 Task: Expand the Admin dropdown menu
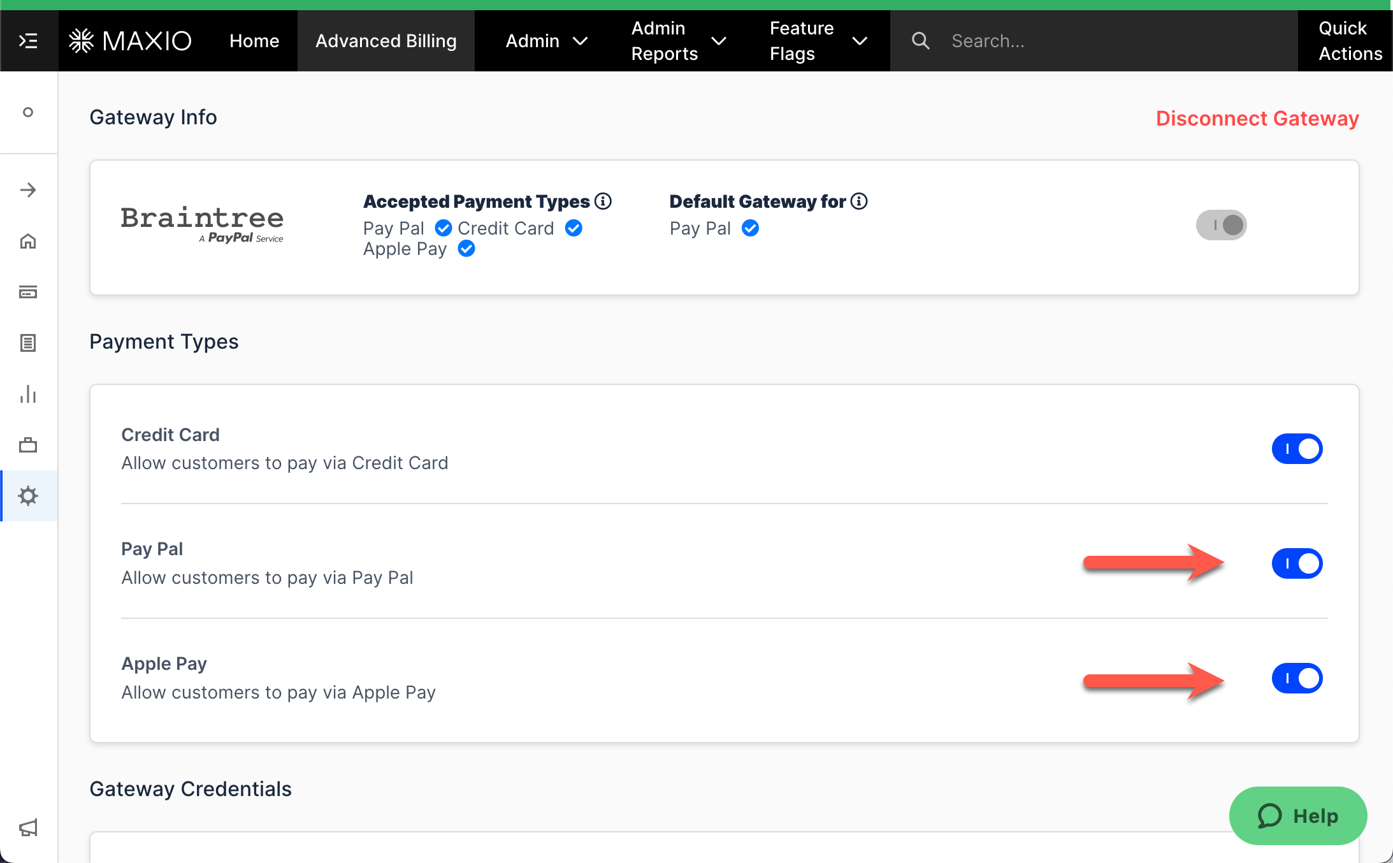pyautogui.click(x=546, y=41)
